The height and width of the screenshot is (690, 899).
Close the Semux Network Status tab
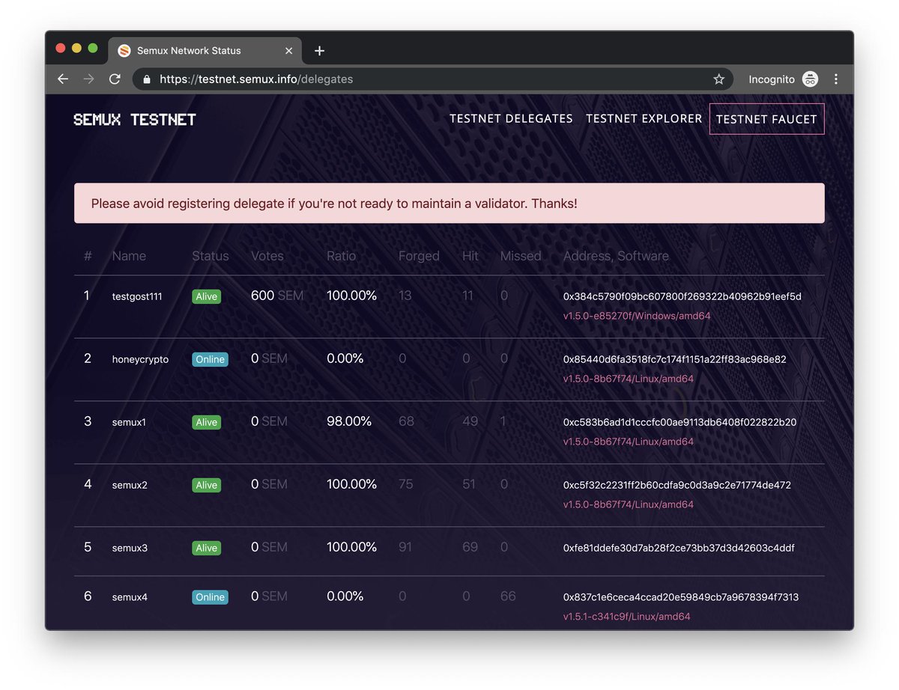(x=289, y=51)
